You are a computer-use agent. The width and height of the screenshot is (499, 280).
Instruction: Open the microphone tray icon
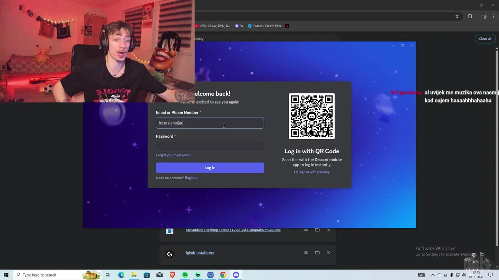452,275
